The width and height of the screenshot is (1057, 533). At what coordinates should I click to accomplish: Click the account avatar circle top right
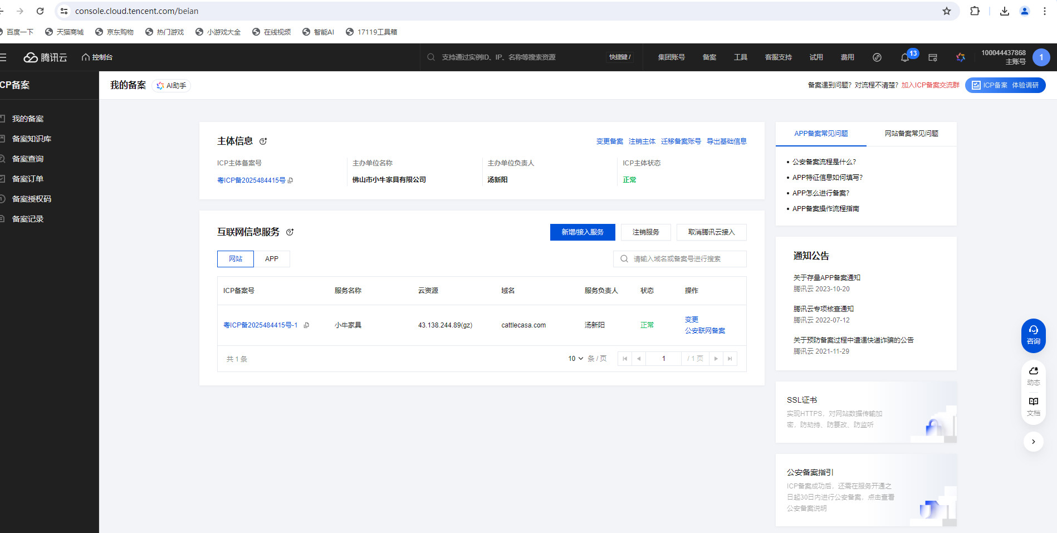(1041, 57)
